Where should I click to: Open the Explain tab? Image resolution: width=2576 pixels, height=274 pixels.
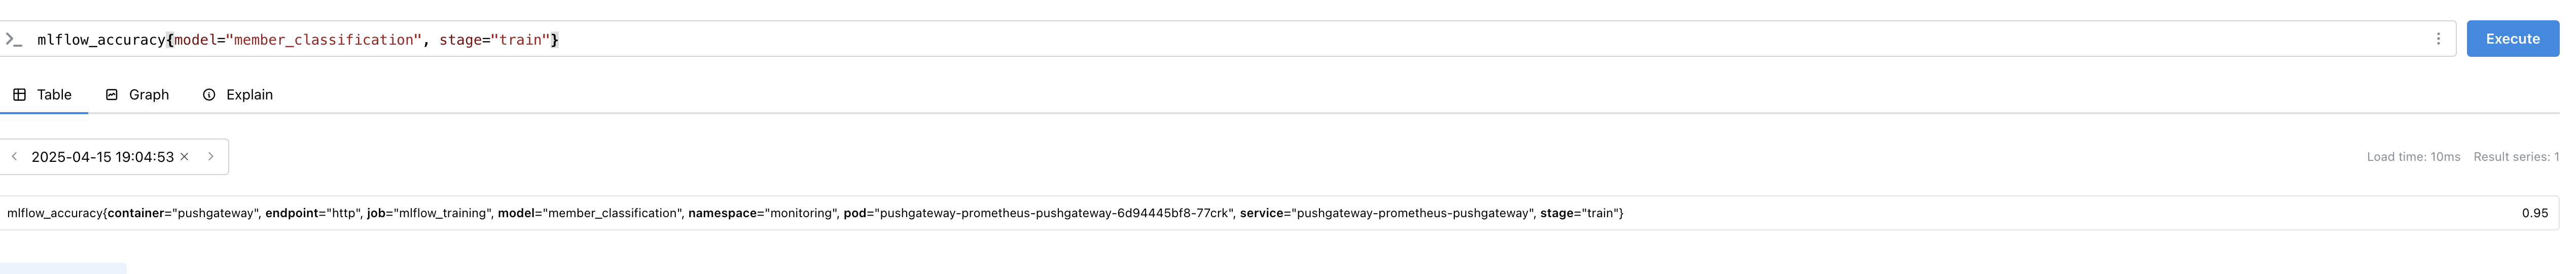(238, 95)
